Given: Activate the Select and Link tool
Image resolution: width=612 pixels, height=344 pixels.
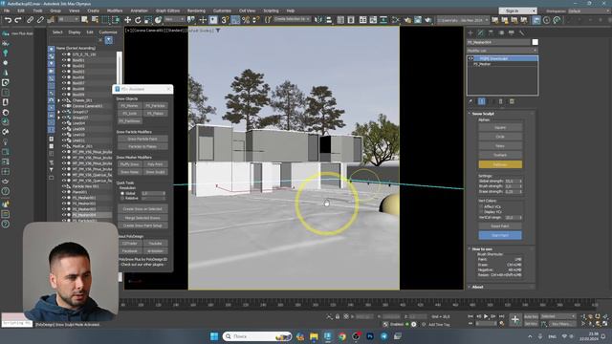Looking at the screenshot, I should point(30,20).
